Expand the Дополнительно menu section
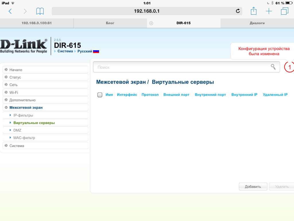The height and width of the screenshot is (221, 294). click(45, 100)
